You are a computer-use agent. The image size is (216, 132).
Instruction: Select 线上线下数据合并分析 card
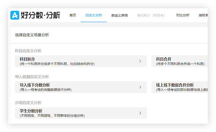(179, 87)
